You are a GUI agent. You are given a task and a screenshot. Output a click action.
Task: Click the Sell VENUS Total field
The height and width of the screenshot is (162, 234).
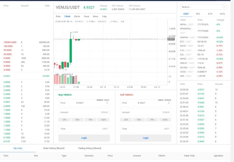(x=146, y=129)
